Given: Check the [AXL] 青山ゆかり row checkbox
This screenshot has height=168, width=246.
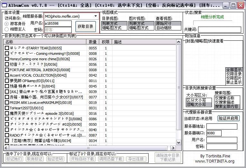Looking at the screenshot, I should (7, 91).
